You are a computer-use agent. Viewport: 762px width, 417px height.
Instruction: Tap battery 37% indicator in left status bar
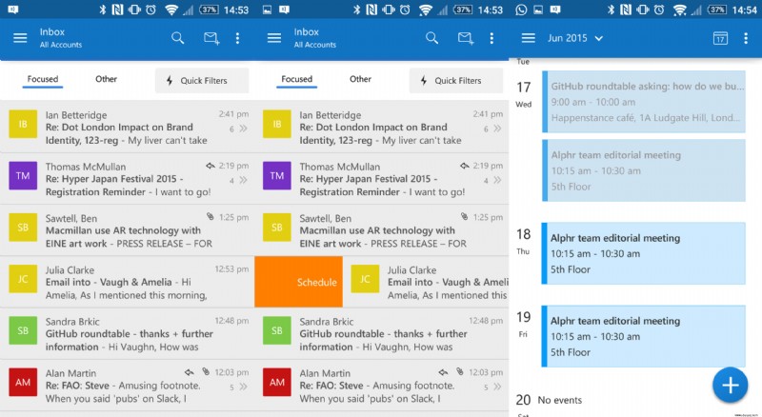pyautogui.click(x=209, y=10)
